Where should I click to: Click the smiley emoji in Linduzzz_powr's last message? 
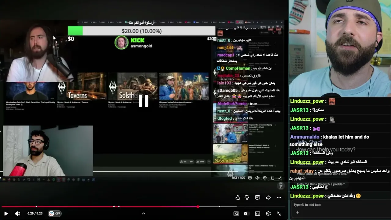(x=358, y=196)
